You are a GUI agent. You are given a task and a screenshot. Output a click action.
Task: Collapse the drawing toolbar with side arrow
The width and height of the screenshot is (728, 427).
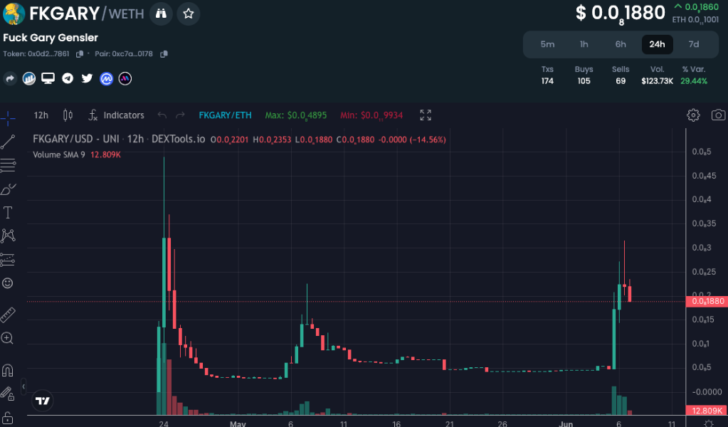coord(23,386)
